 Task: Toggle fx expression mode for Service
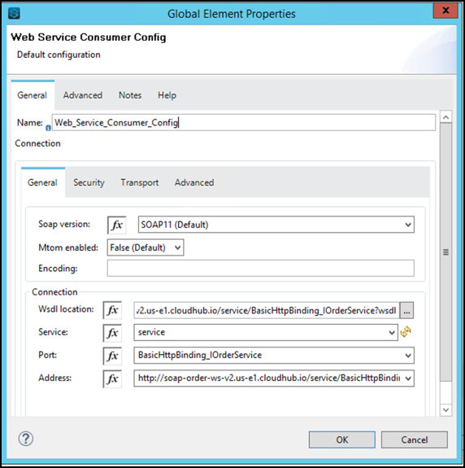coord(112,333)
